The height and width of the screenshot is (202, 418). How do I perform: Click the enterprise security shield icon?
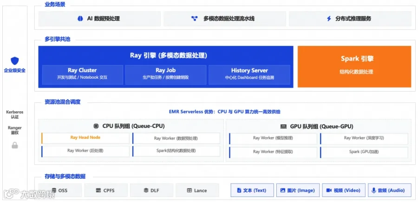pyautogui.click(x=15, y=61)
